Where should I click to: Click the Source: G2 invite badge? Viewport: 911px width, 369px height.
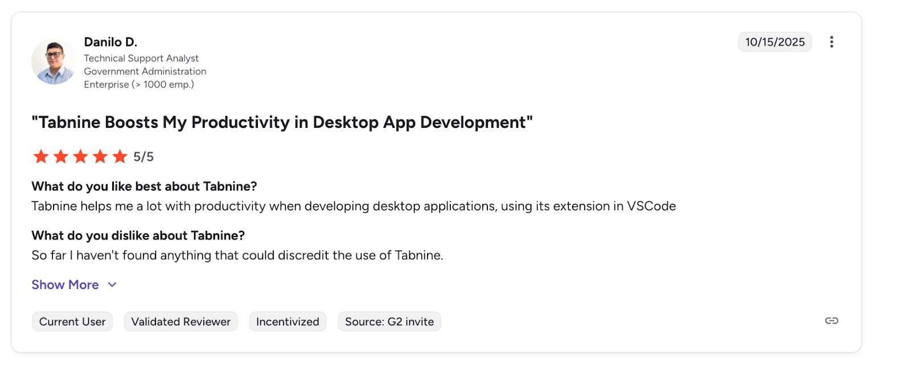(389, 322)
